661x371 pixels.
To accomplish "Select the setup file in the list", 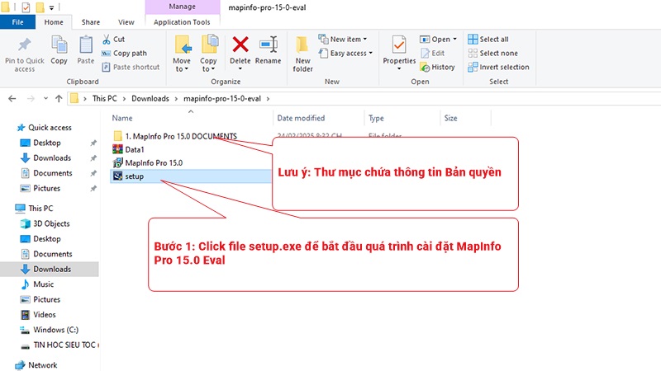I will click(135, 176).
